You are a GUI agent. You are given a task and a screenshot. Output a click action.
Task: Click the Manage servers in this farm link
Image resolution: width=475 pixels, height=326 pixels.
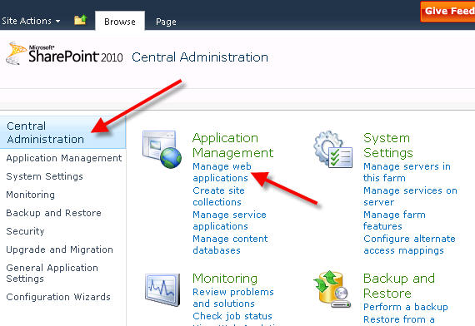pos(407,172)
